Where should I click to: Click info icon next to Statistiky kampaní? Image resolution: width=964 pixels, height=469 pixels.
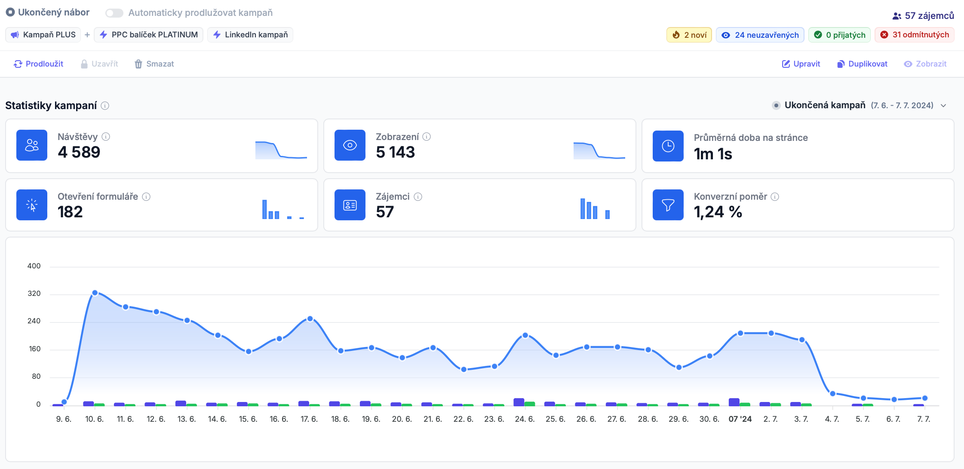point(105,106)
